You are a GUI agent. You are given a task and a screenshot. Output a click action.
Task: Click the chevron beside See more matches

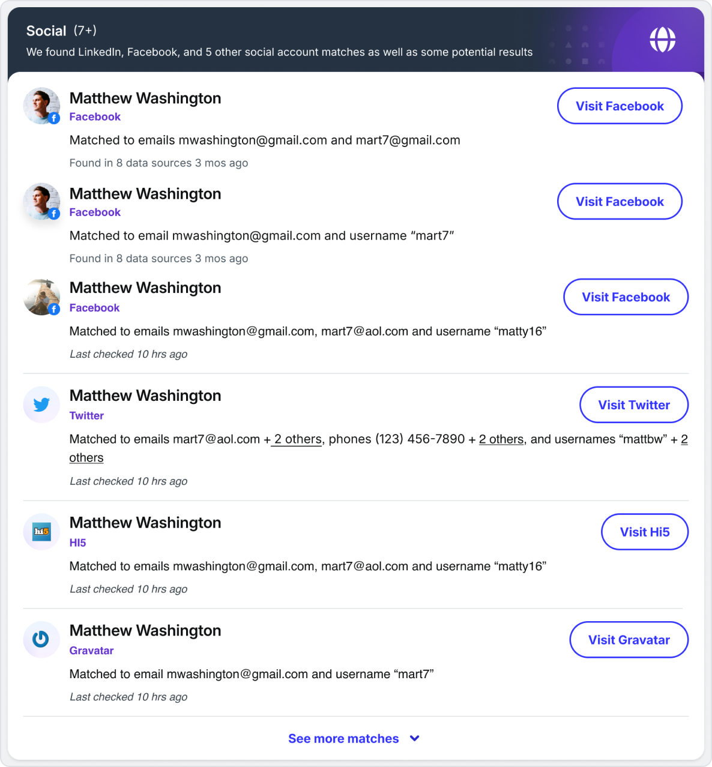pos(414,738)
